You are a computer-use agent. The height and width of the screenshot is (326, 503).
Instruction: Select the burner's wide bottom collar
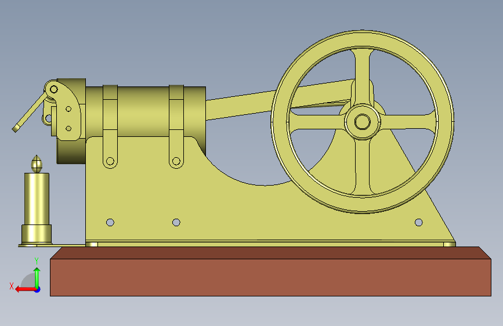37,234
